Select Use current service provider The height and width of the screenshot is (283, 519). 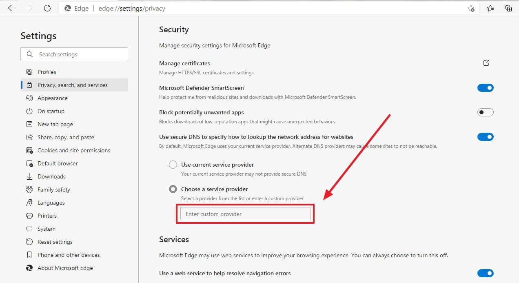point(173,164)
